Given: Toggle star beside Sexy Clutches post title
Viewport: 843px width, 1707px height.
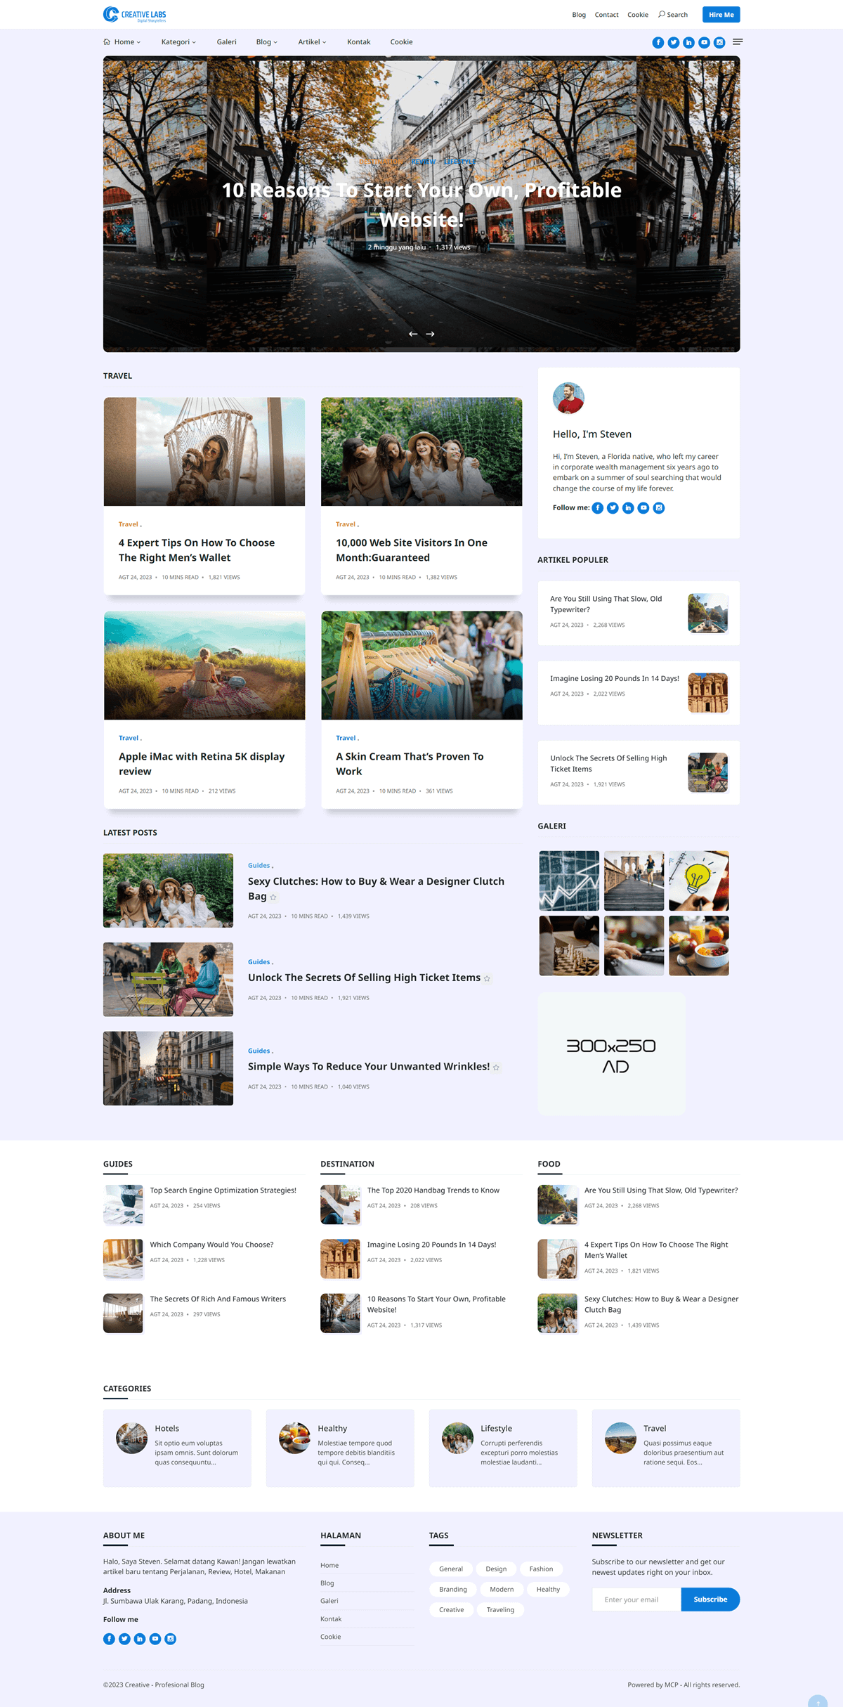Looking at the screenshot, I should (x=273, y=897).
